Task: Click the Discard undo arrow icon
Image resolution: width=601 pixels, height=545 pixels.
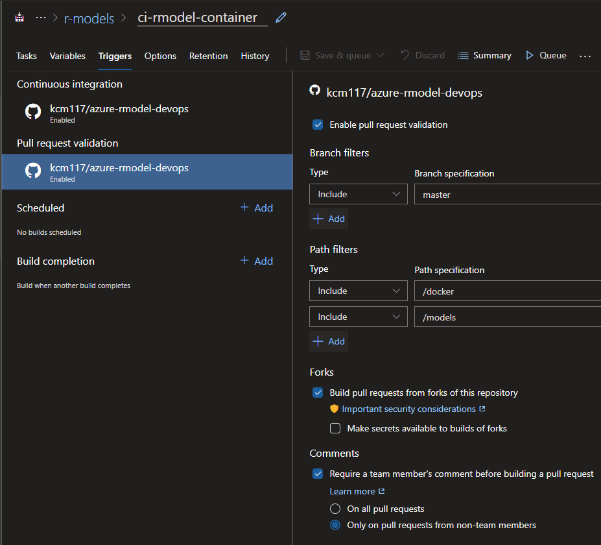Action: (x=405, y=55)
